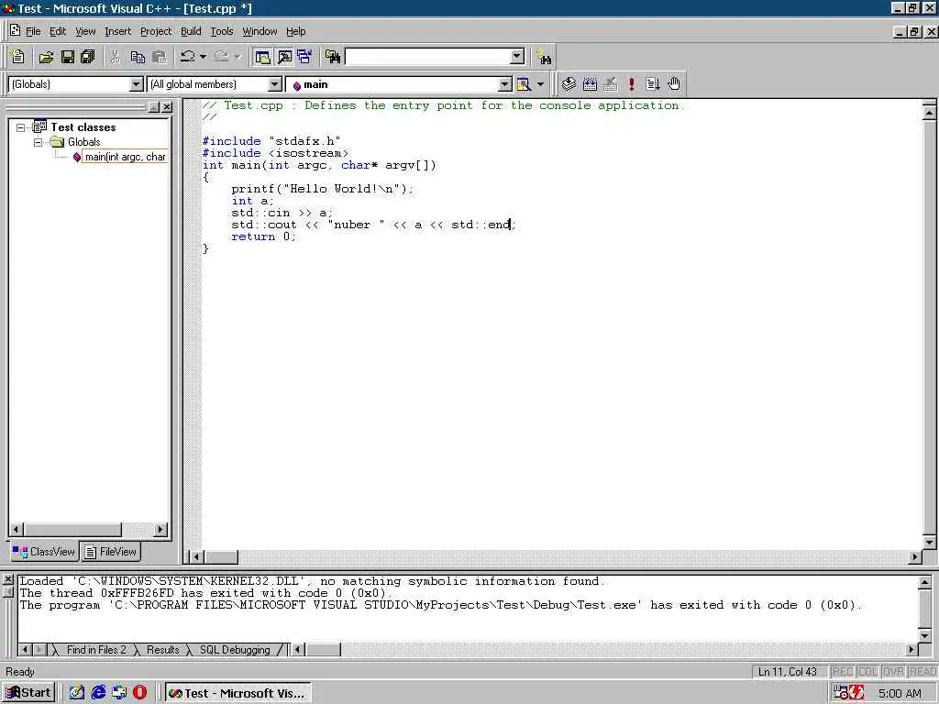Click the Undo arrow icon

(187, 57)
